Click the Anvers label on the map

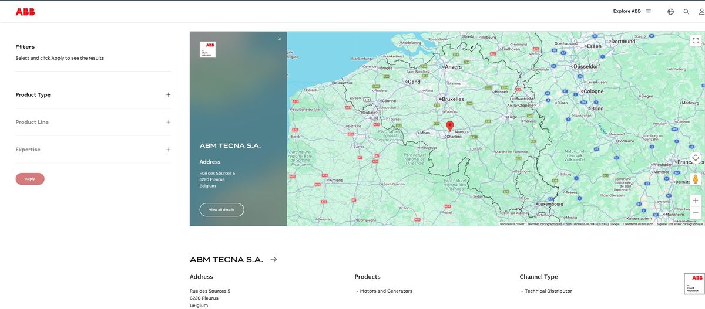pos(453,67)
